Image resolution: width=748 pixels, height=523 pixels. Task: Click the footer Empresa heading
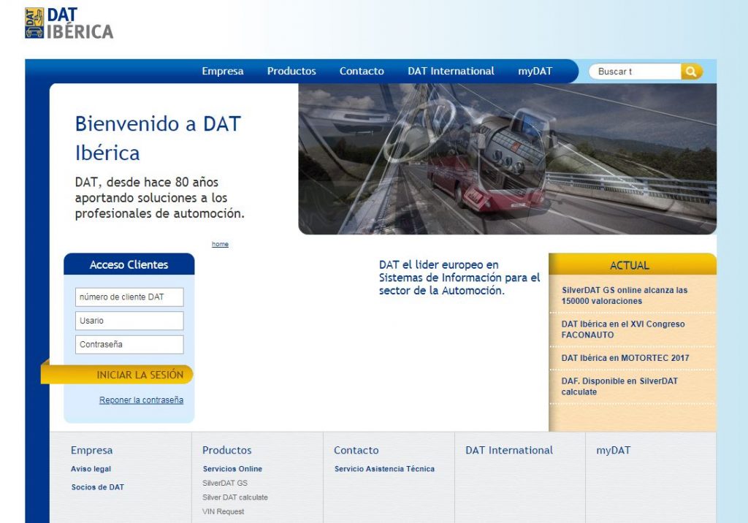click(91, 450)
